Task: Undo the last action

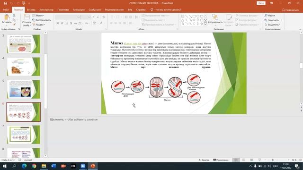Action: coord(11,3)
